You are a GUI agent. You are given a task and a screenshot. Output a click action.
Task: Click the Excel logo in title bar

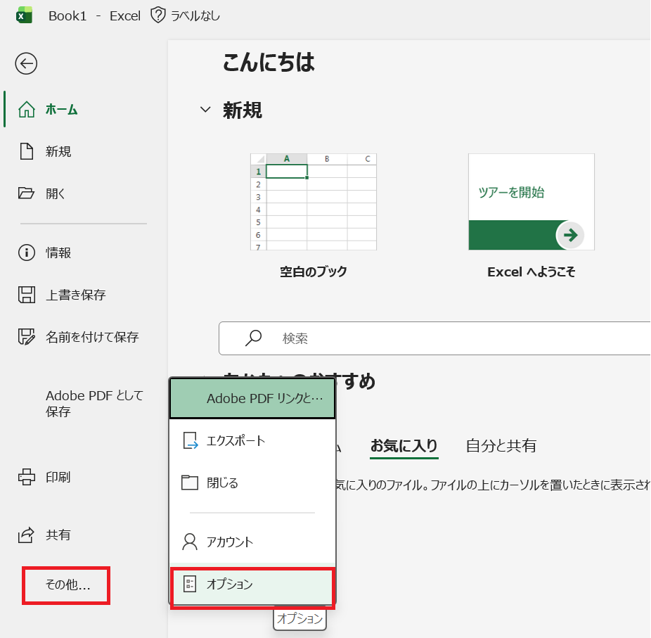24,15
